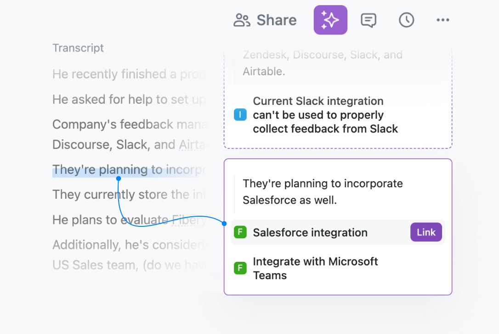Open the comments panel icon
Screen dimensions: 499x334
click(369, 20)
